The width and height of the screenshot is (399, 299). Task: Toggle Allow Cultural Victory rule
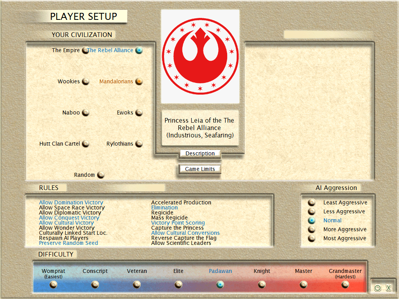(x=66, y=223)
